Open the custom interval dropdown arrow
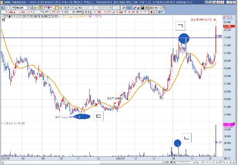238x165 pixels. pyautogui.click(x=118, y=8)
